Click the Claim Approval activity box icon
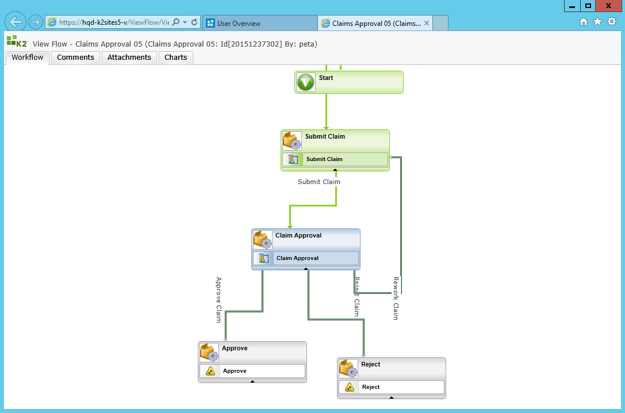The image size is (625, 413). 263,240
